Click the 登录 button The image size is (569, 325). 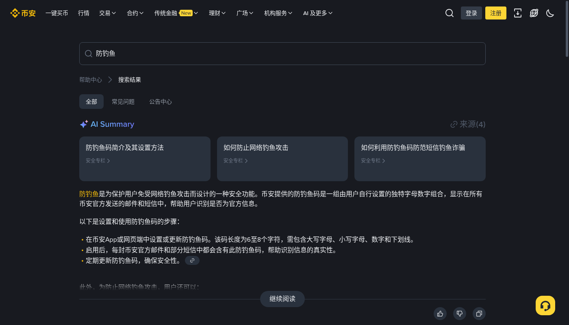(x=471, y=13)
